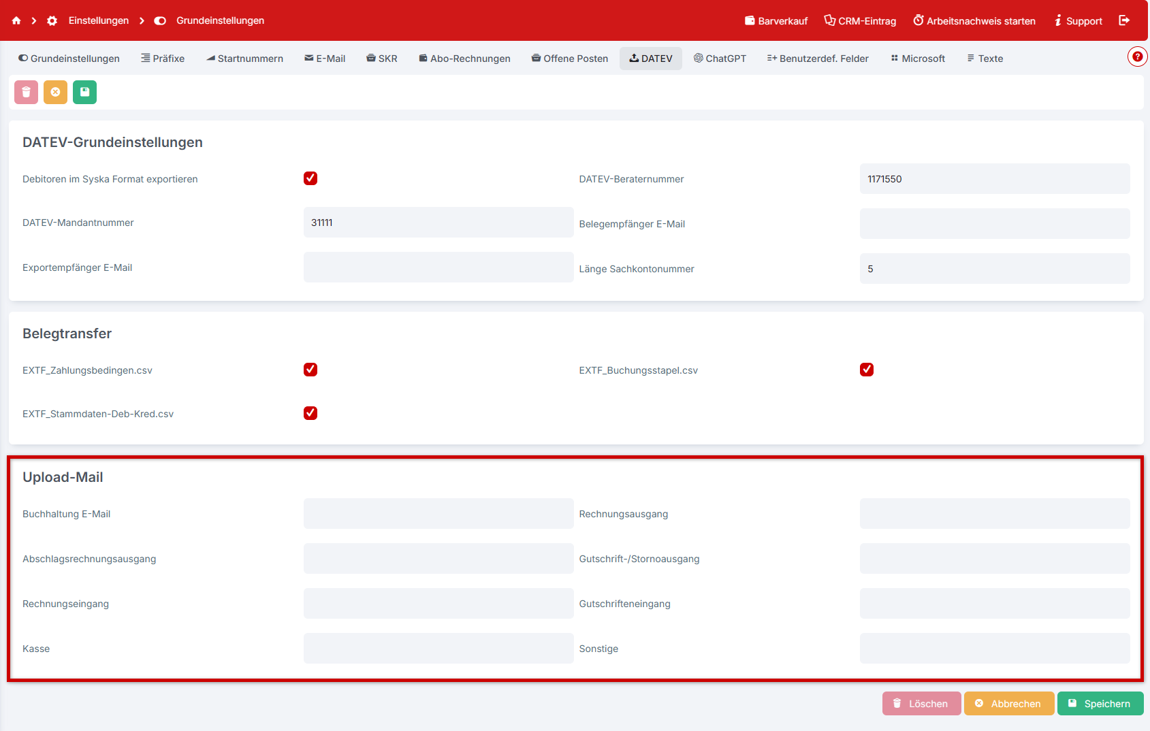The height and width of the screenshot is (731, 1150).
Task: Toggle the EXTF_Stammdaten-Deb-Kred.csv checkbox
Action: (x=310, y=413)
